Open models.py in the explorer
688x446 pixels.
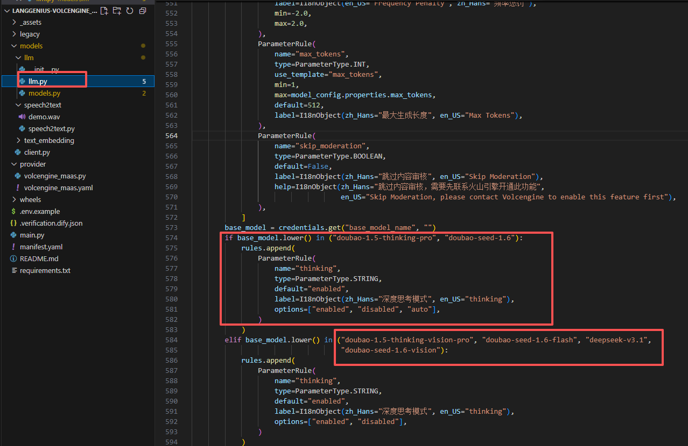point(44,93)
